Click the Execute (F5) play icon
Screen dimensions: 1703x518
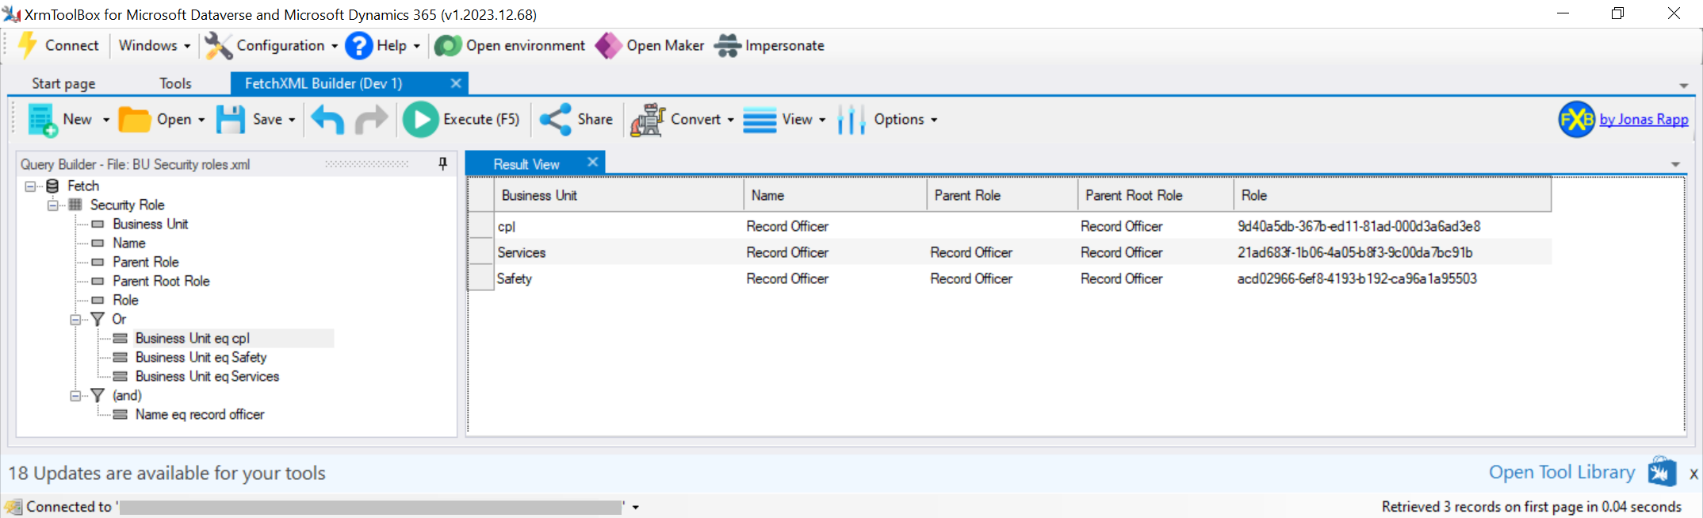tap(420, 120)
